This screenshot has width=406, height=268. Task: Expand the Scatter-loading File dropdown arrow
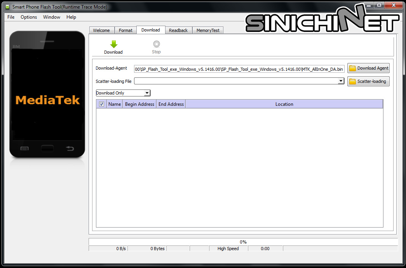pyautogui.click(x=341, y=81)
